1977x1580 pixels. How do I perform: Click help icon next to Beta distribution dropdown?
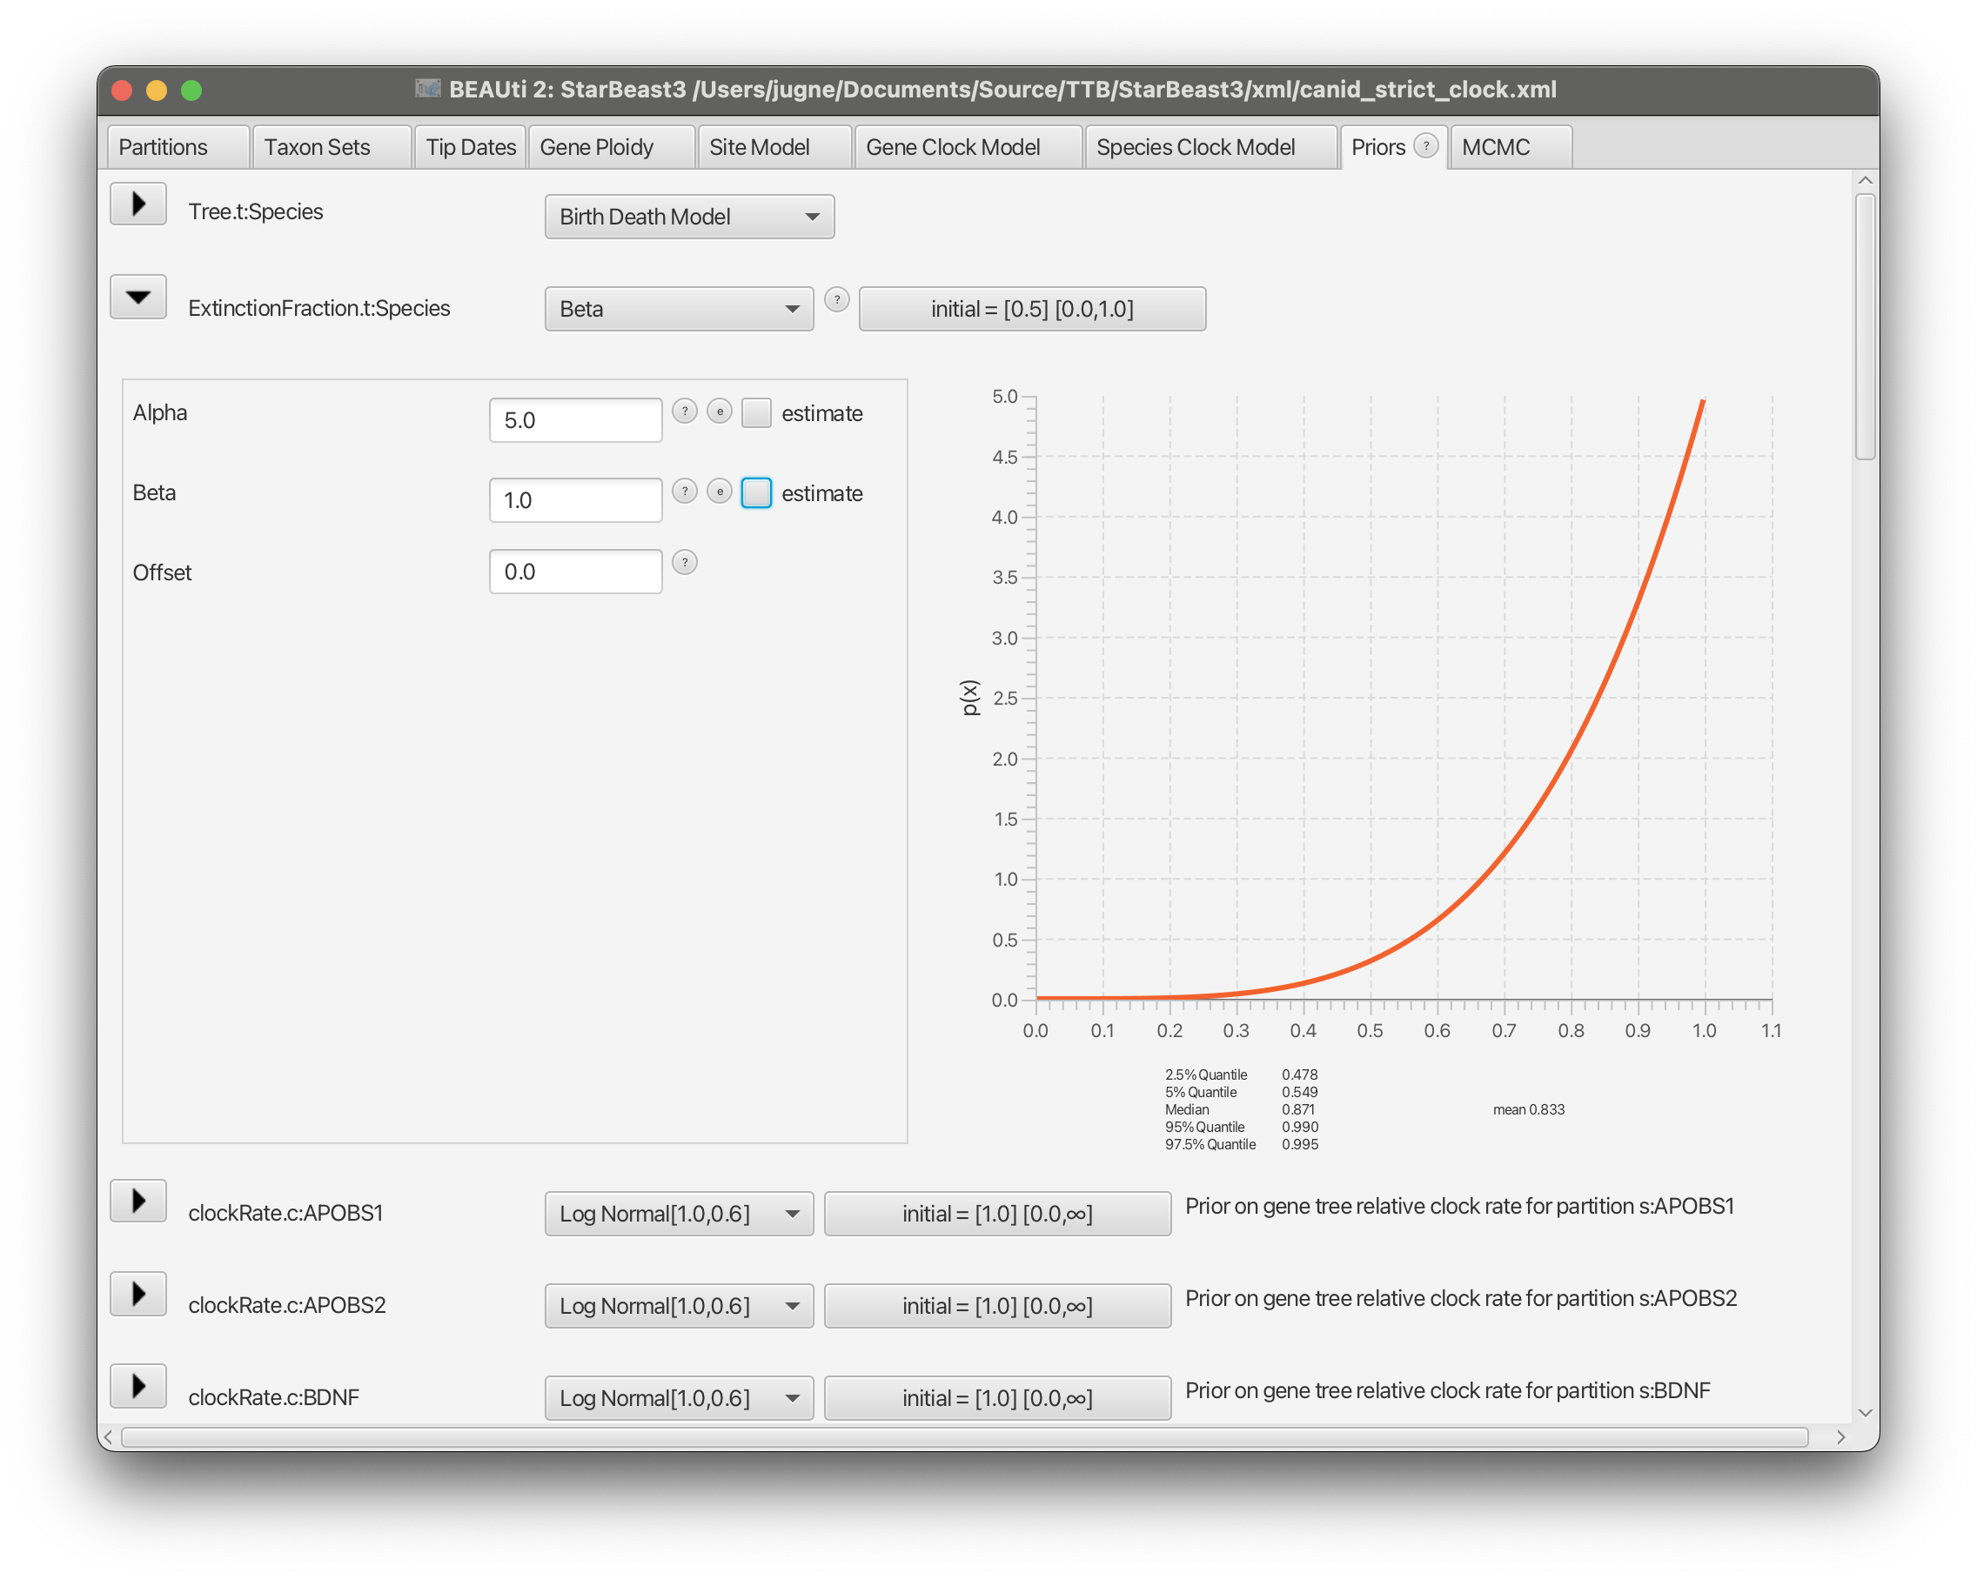(836, 300)
